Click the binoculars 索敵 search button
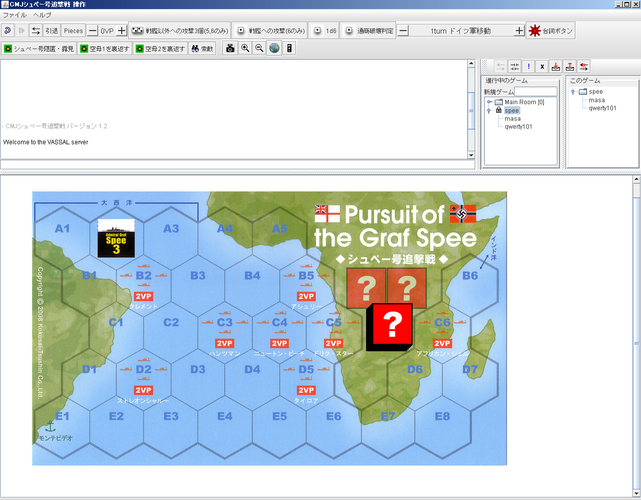Image resolution: width=641 pixels, height=500 pixels. 202,49
